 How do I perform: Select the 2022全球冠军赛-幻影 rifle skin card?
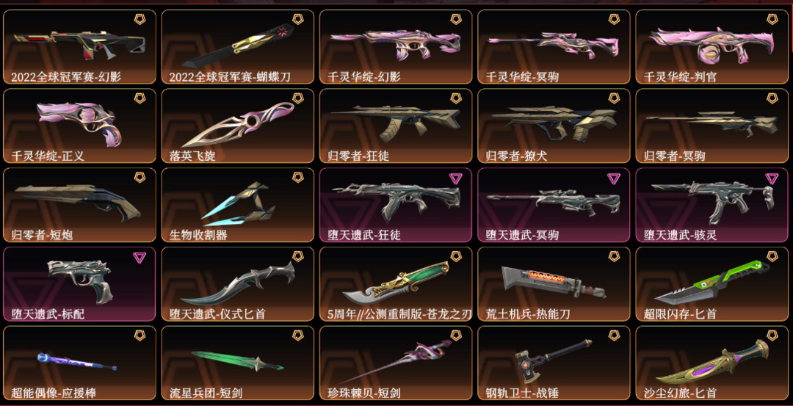click(80, 47)
